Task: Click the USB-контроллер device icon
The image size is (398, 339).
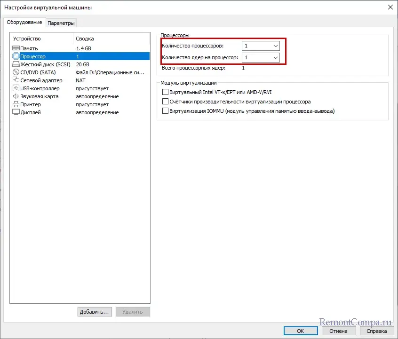Action: 16,88
